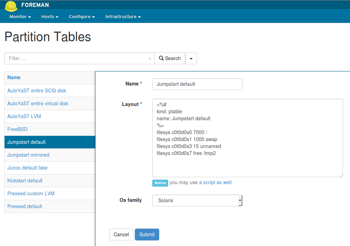Click the Foreman hard hat logo
Screen dimensions: 350x246
tap(11, 6)
